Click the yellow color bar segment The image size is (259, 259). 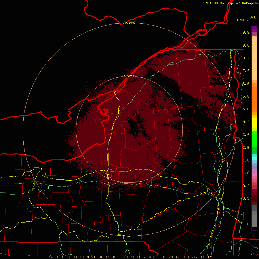coord(254,123)
